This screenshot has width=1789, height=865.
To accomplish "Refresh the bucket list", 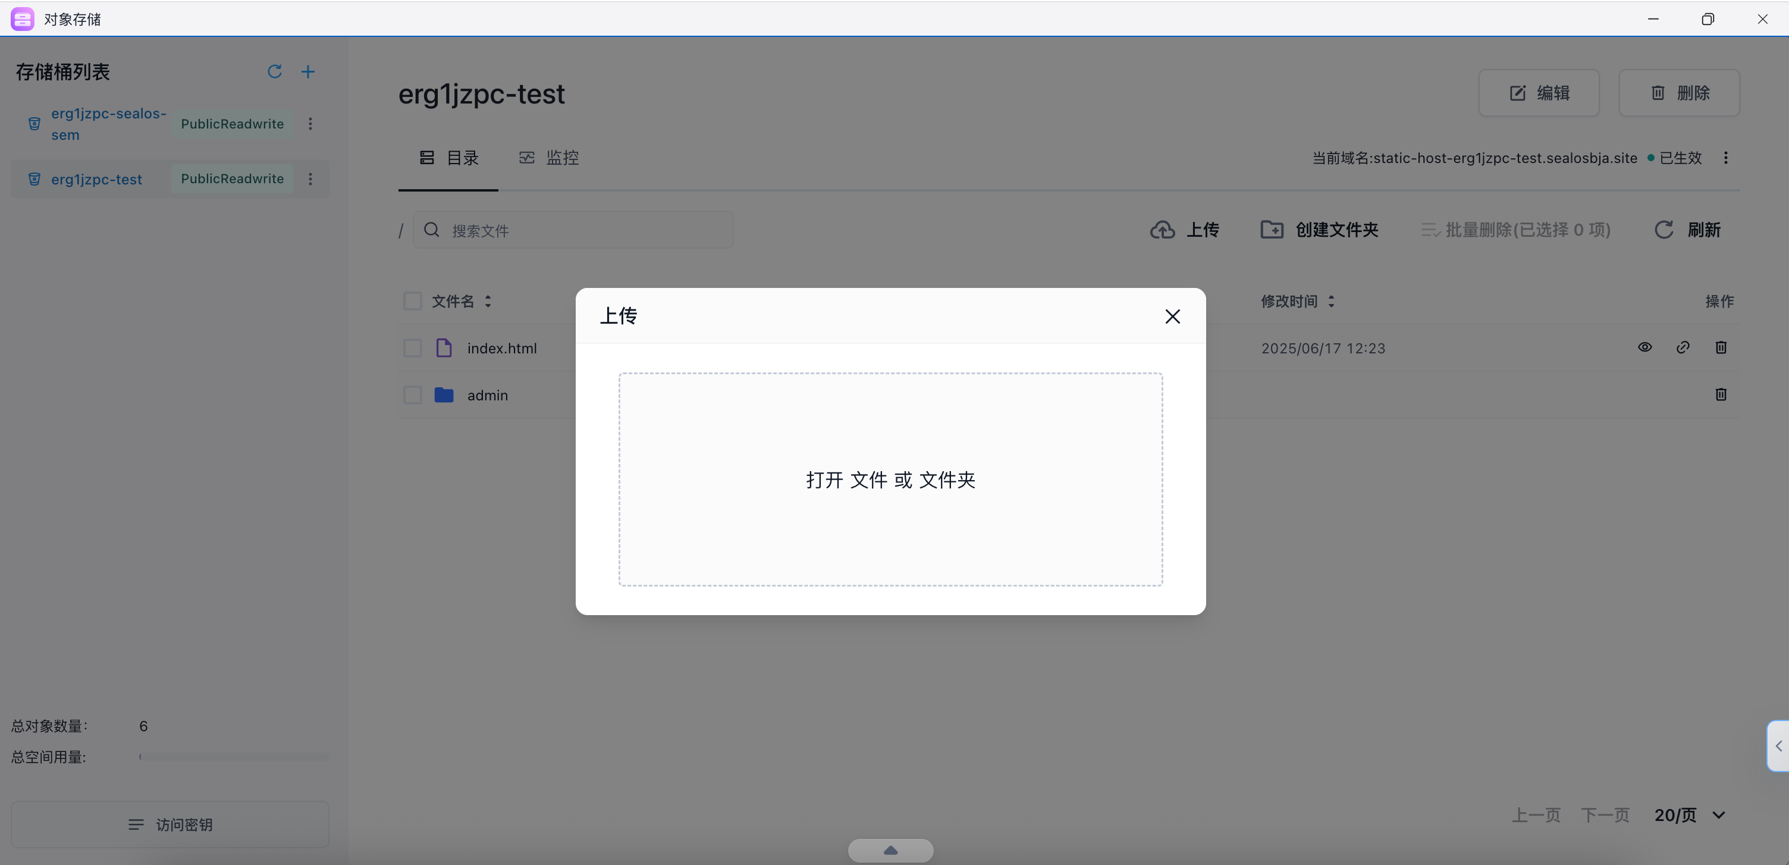I will pyautogui.click(x=275, y=71).
